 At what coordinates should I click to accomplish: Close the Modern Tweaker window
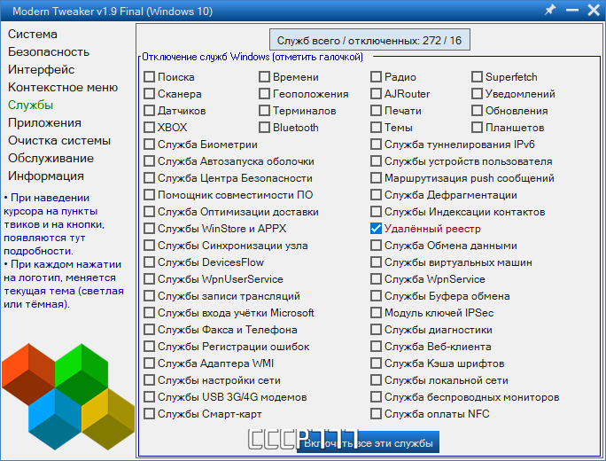[594, 10]
